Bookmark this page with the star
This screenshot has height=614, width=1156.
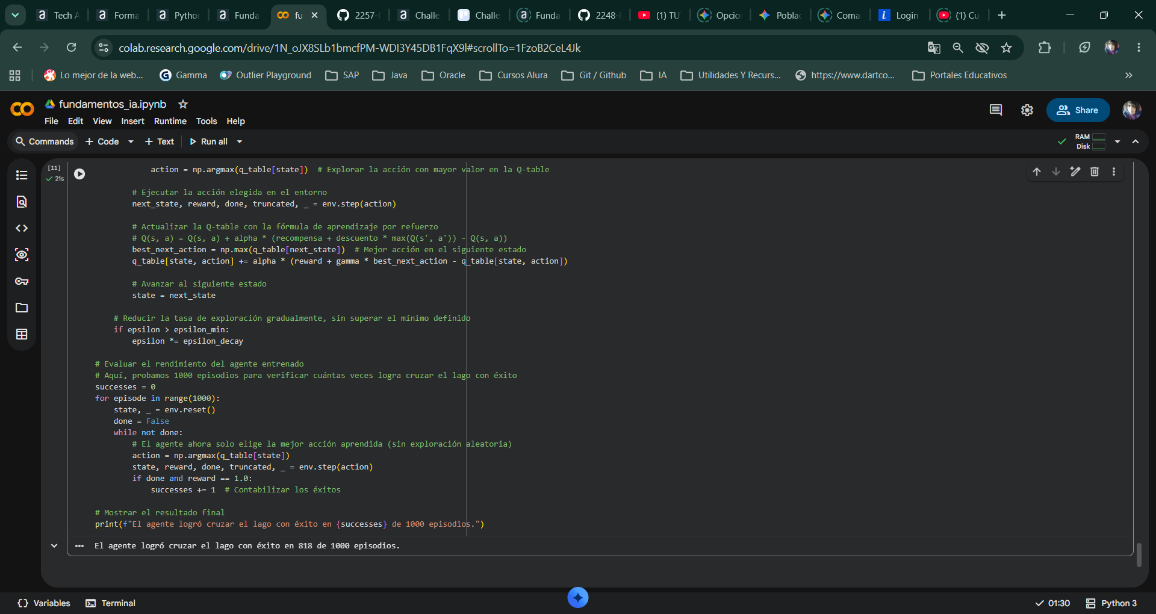pos(1006,48)
